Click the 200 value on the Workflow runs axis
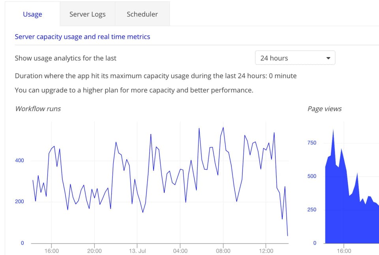This screenshot has height=255, width=379. (20, 201)
